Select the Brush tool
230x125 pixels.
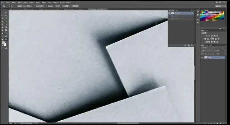point(6,21)
